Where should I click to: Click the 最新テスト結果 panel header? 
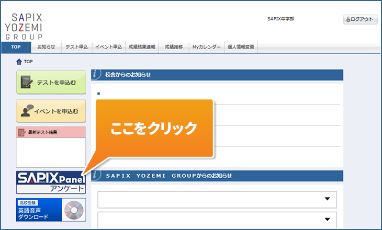[51, 132]
